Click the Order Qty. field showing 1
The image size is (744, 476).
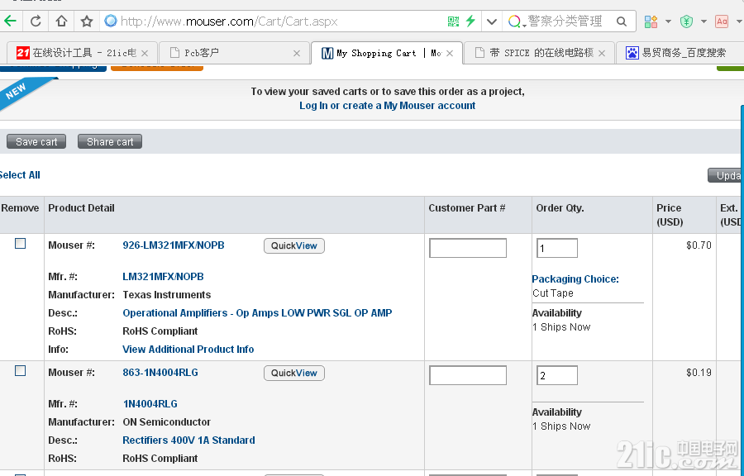pos(557,248)
